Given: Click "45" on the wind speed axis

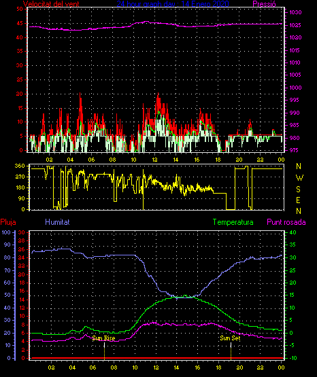Looking at the screenshot, I should (20, 24).
